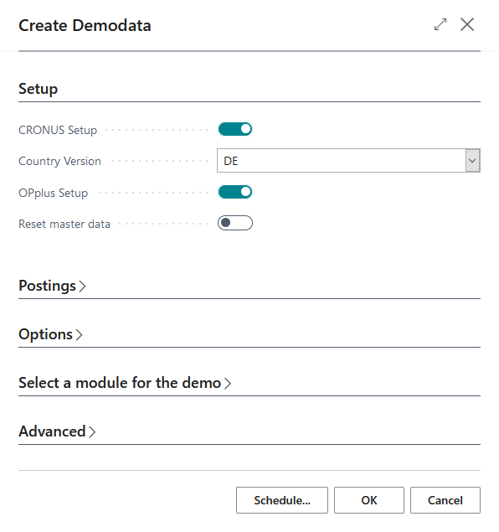Click the Schedule... button
The image size is (499, 532).
282,500
